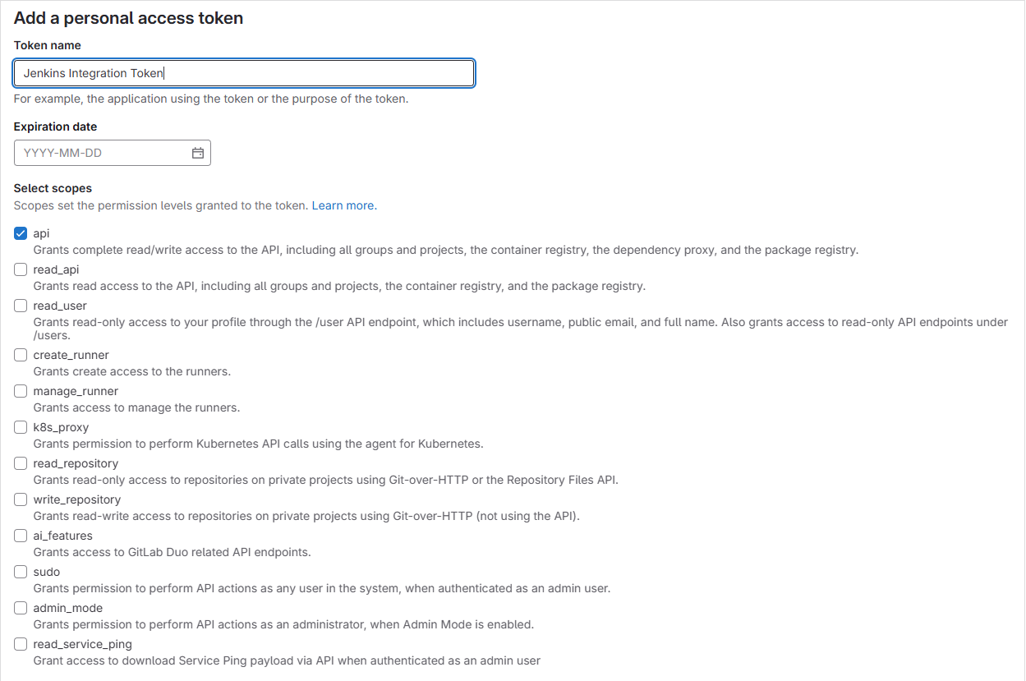Tick the read_service_ping scope checkbox
The width and height of the screenshot is (1026, 681).
coord(21,644)
